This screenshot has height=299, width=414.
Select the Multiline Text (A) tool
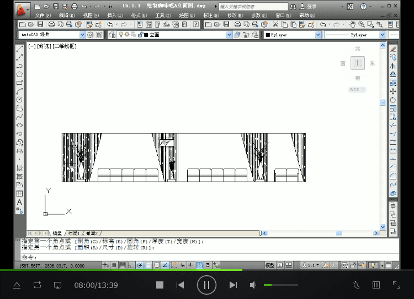pos(19,202)
